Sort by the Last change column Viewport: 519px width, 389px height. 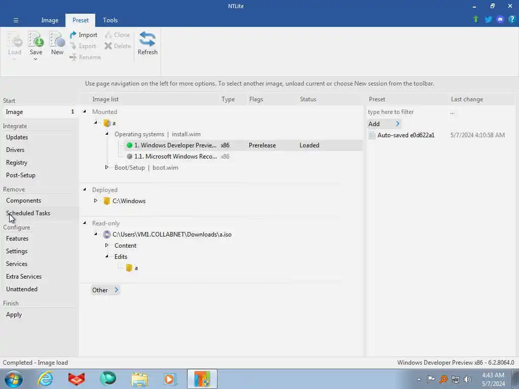467,99
